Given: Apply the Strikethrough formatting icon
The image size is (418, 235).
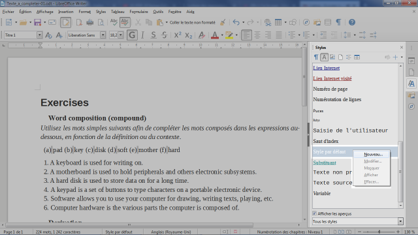Looking at the screenshot, I should [x=164, y=35].
